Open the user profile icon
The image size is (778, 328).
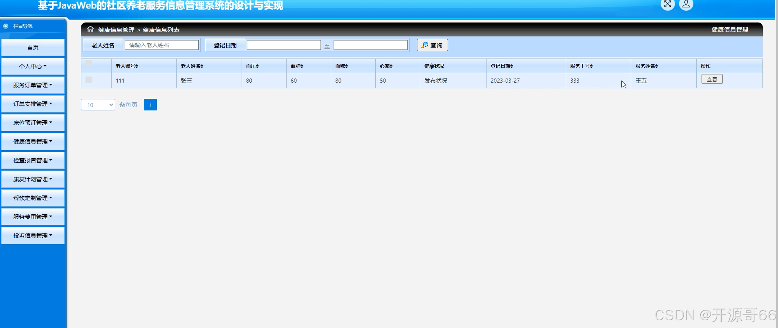pos(686,4)
